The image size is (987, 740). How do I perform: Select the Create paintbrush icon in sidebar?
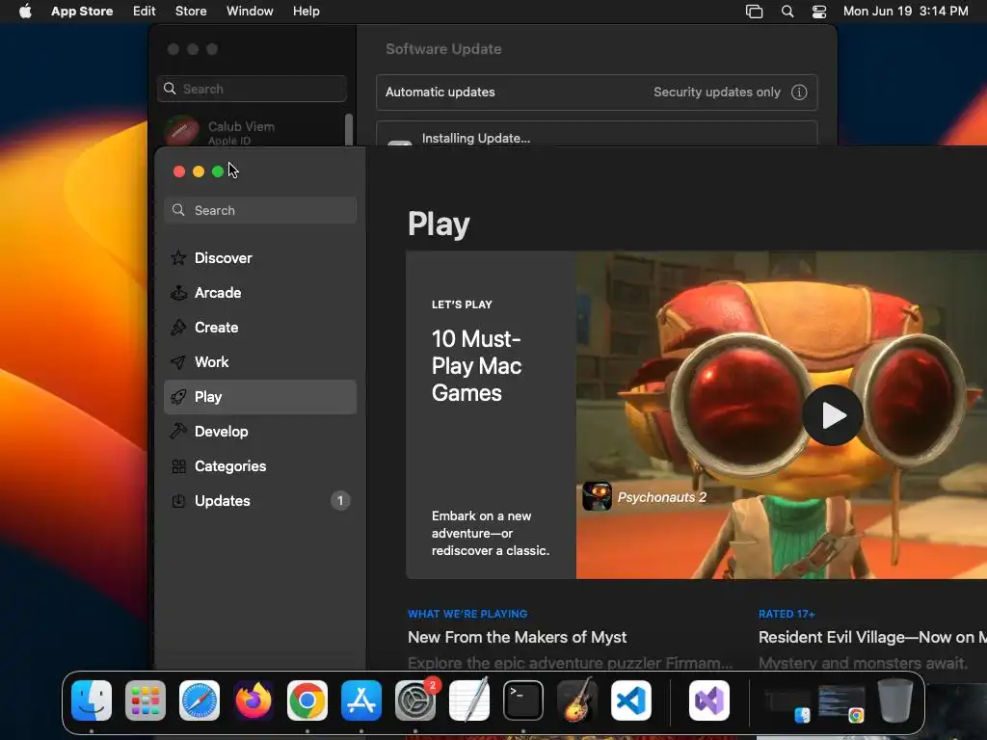point(178,328)
